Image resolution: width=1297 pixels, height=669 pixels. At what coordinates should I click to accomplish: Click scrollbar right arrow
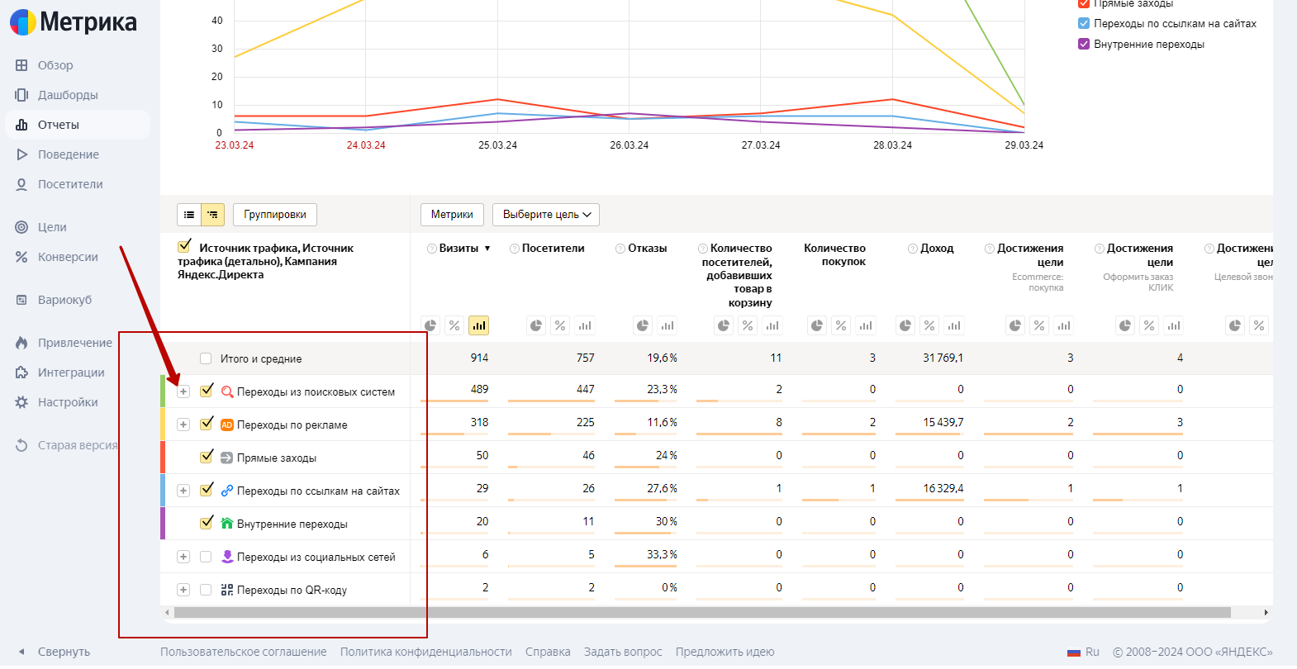tap(1266, 613)
